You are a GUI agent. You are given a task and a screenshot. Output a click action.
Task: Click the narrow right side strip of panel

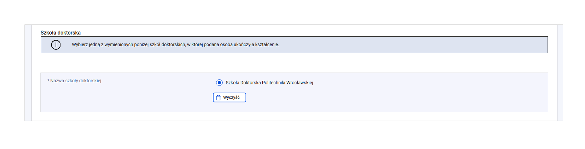[560, 73]
